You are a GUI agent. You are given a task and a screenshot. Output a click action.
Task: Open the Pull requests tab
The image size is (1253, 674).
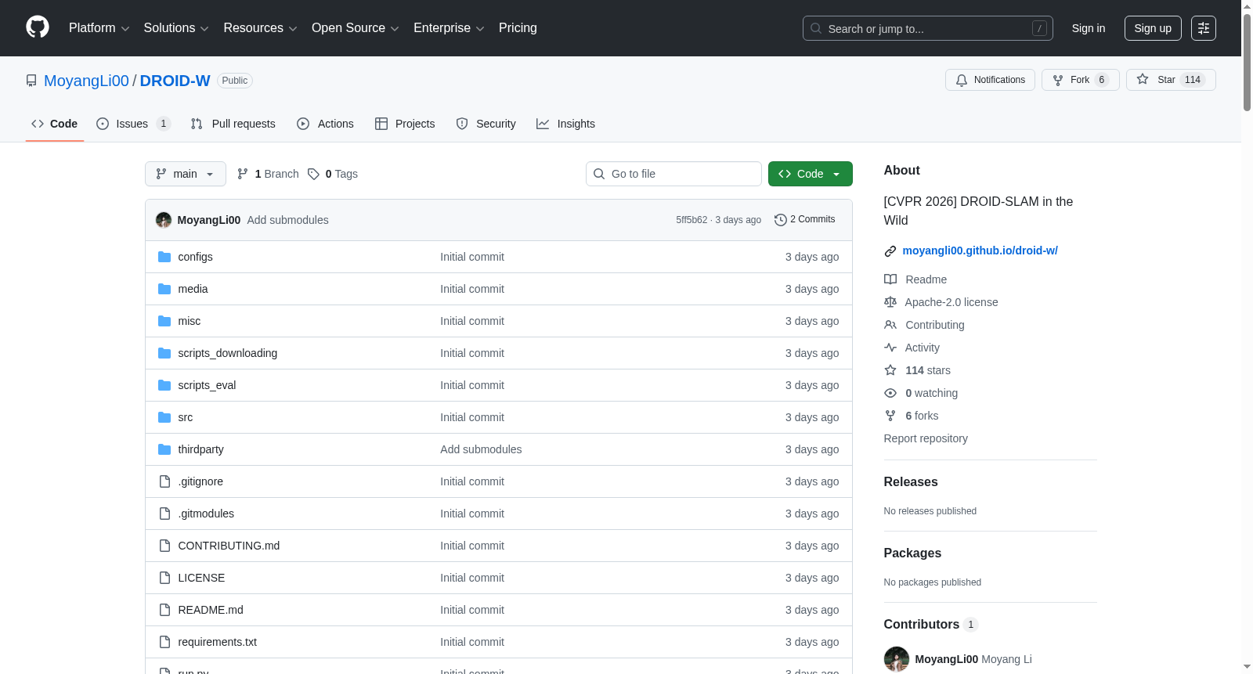click(x=233, y=124)
